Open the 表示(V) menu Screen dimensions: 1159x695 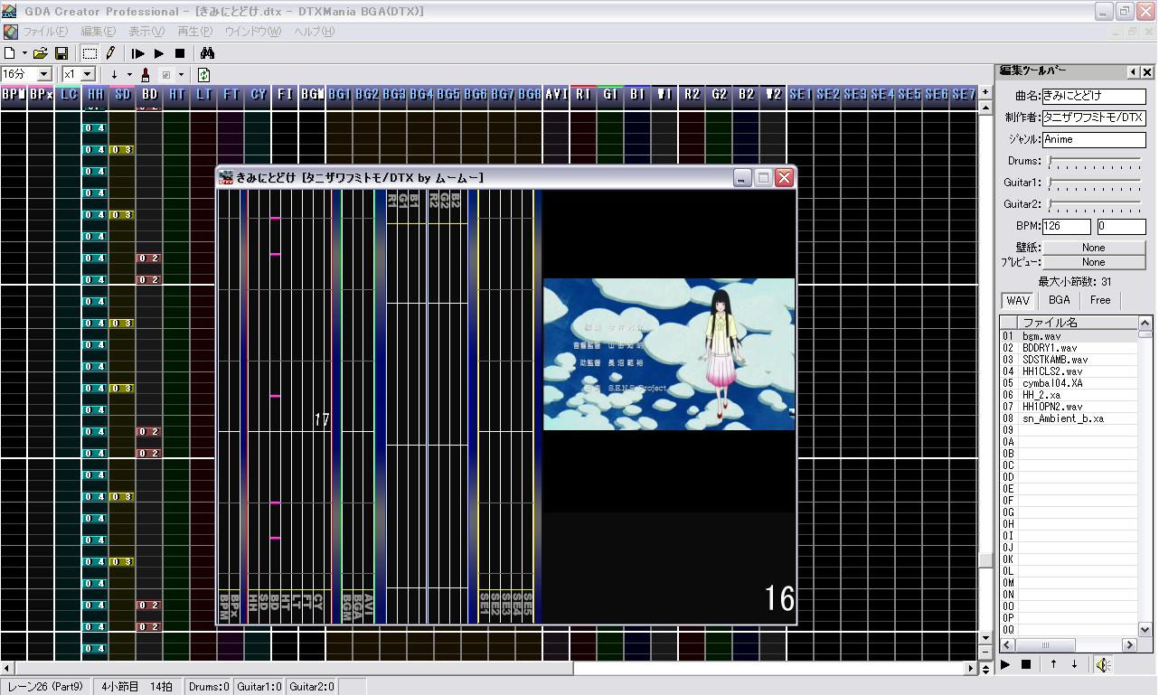(146, 32)
